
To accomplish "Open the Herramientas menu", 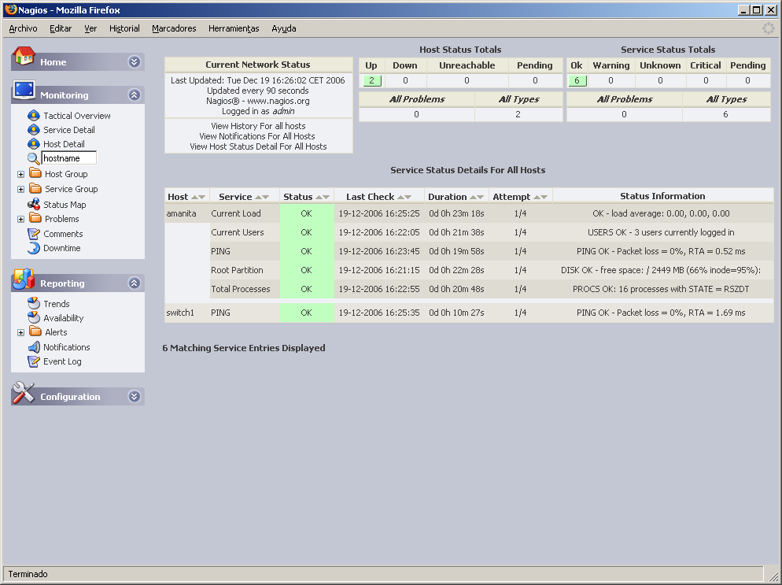I will coord(234,28).
